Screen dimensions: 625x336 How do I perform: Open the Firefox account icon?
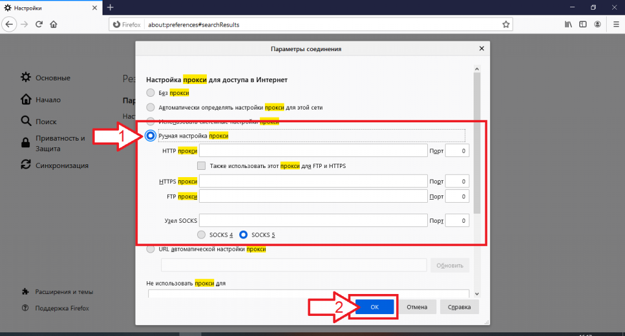click(x=598, y=24)
